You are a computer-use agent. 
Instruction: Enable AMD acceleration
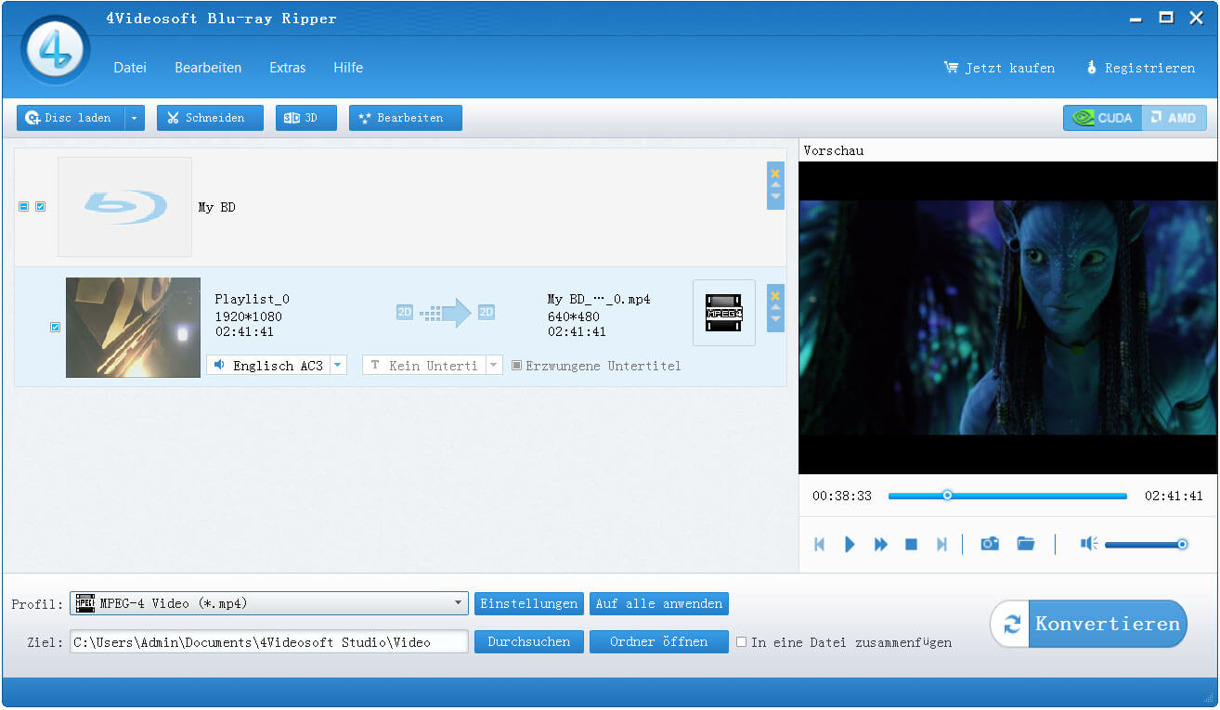point(1175,118)
